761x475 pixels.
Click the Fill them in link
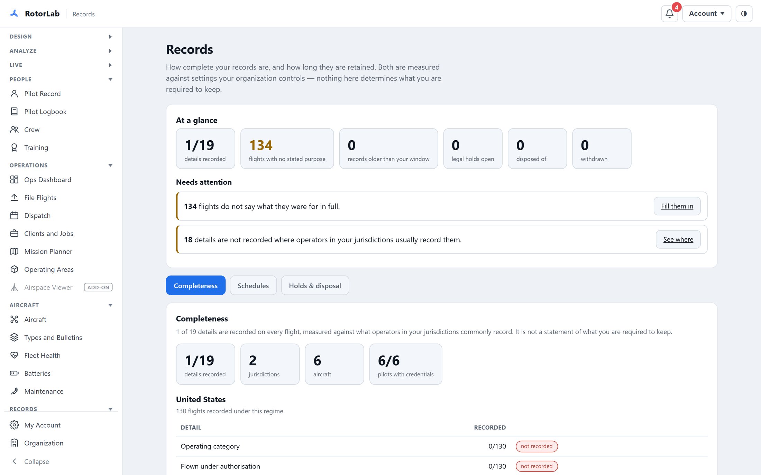point(677,206)
